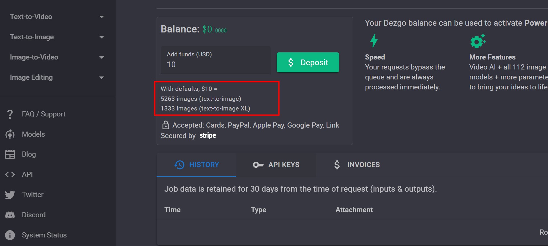
Task: Click the Discord logo icon
Action: [x=10, y=215]
